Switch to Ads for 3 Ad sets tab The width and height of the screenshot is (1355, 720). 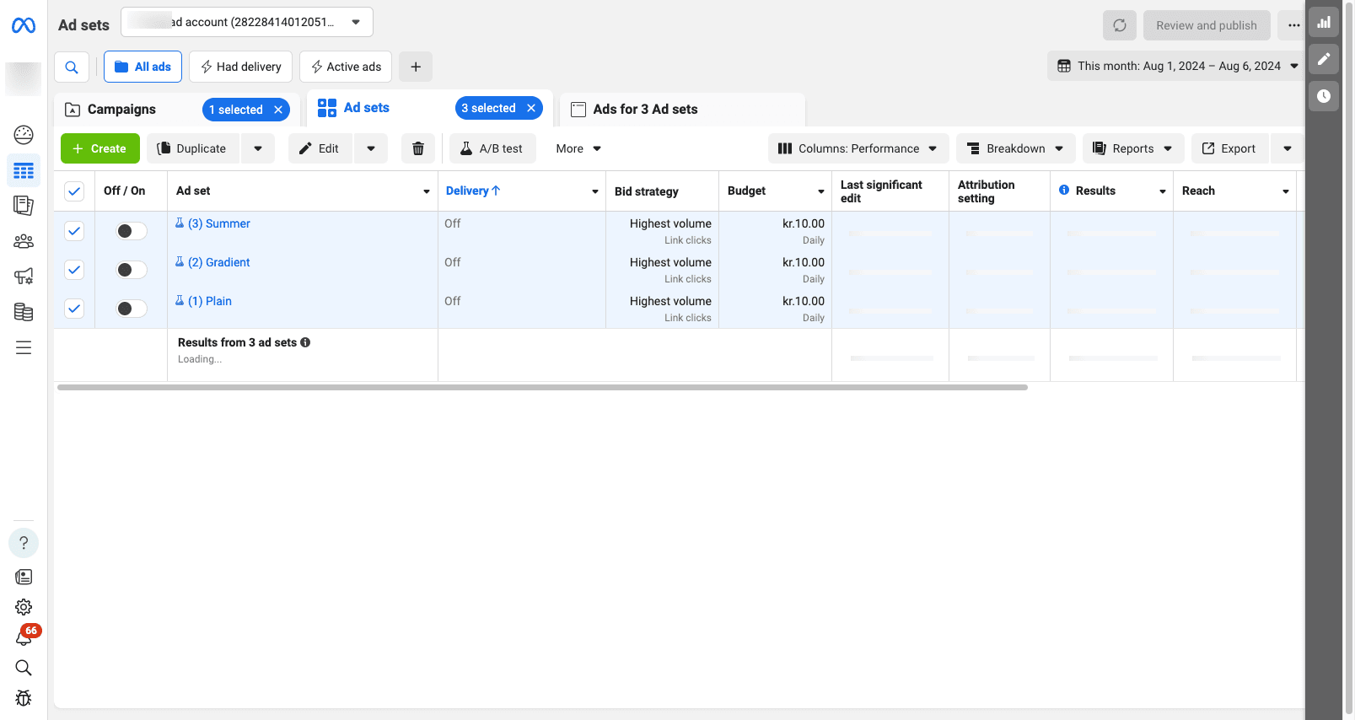pos(645,110)
